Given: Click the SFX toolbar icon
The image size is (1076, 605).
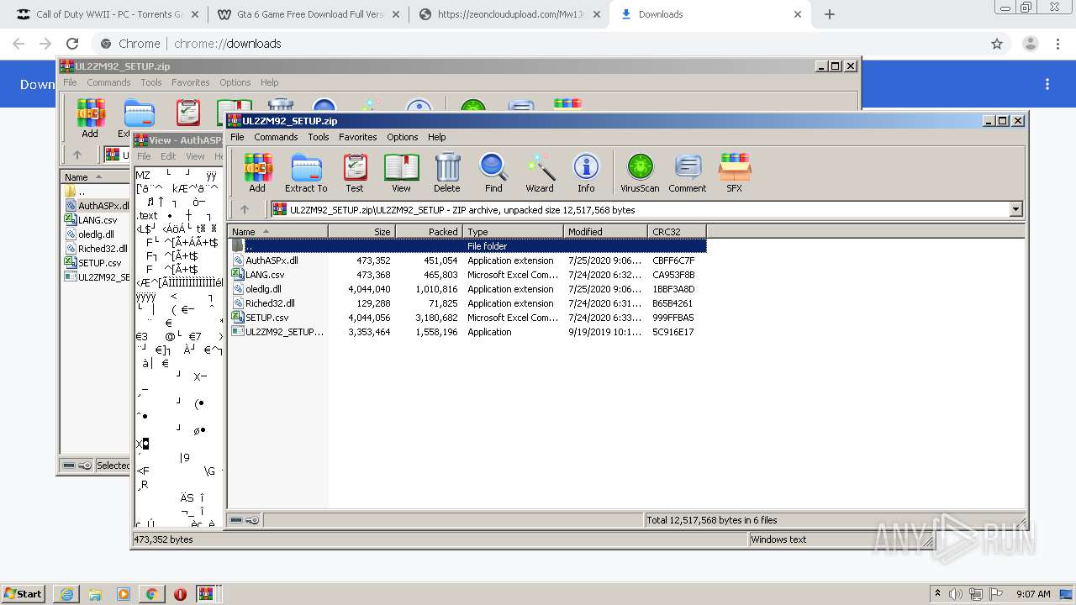Looking at the screenshot, I should (734, 172).
